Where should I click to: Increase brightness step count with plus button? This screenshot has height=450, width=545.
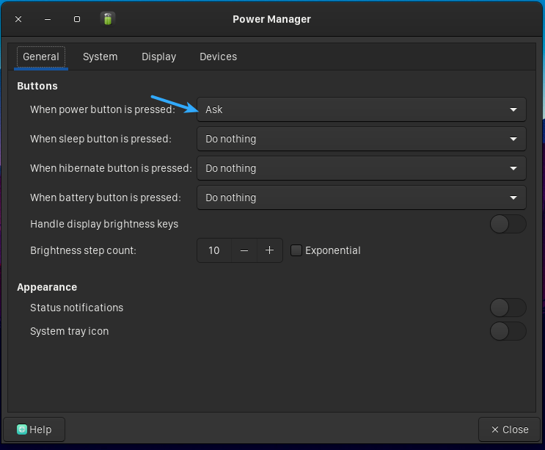[x=270, y=250]
